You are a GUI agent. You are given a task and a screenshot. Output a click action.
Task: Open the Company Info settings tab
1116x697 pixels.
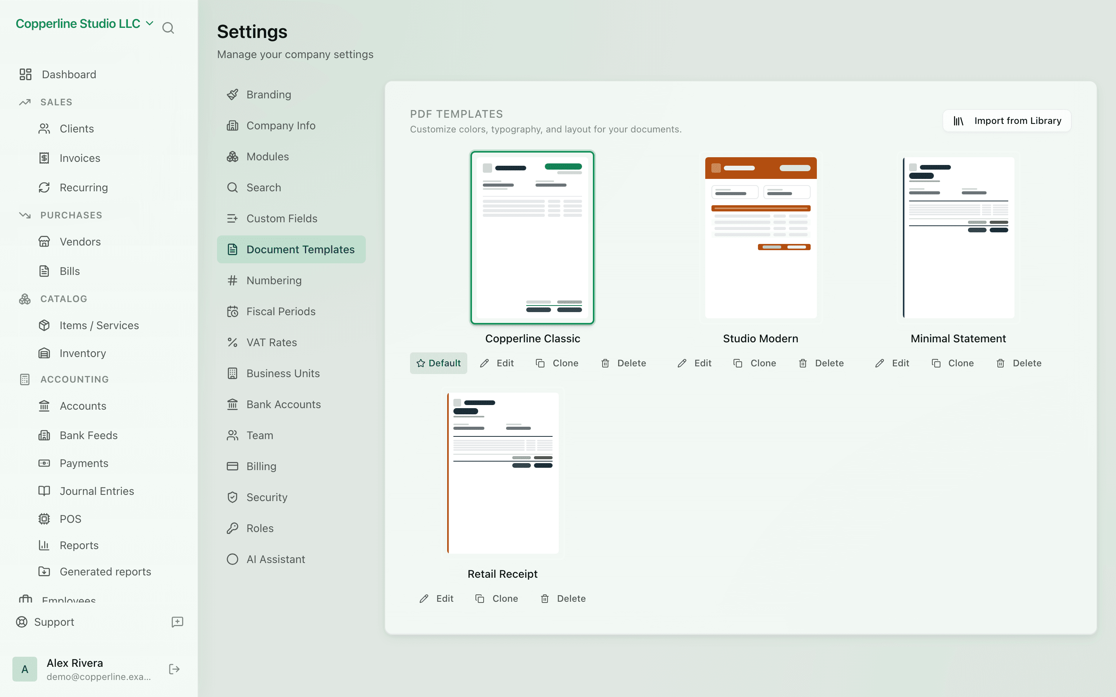(x=291, y=125)
